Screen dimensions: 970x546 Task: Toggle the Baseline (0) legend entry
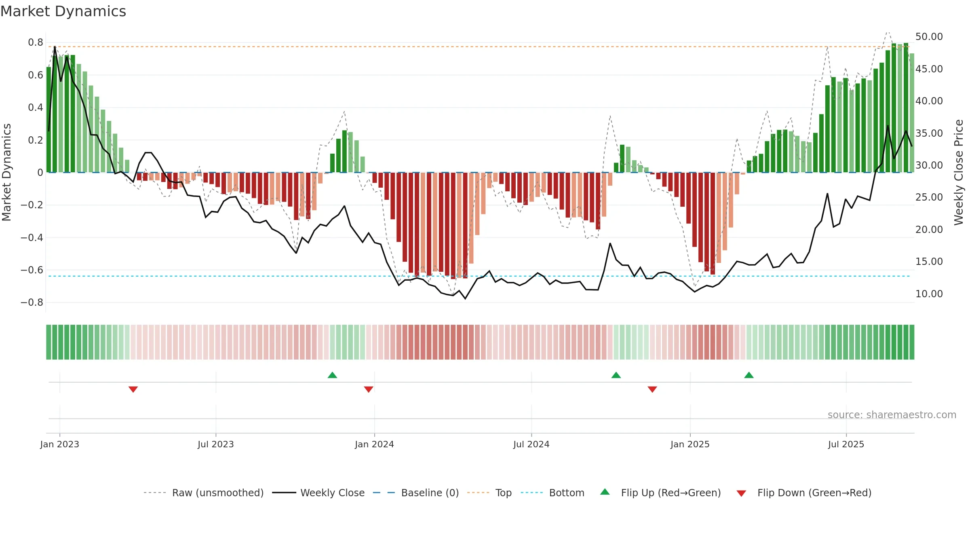click(x=416, y=493)
